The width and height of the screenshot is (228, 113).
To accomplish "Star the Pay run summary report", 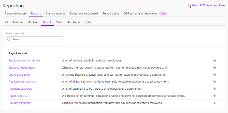I will click(215, 103).
